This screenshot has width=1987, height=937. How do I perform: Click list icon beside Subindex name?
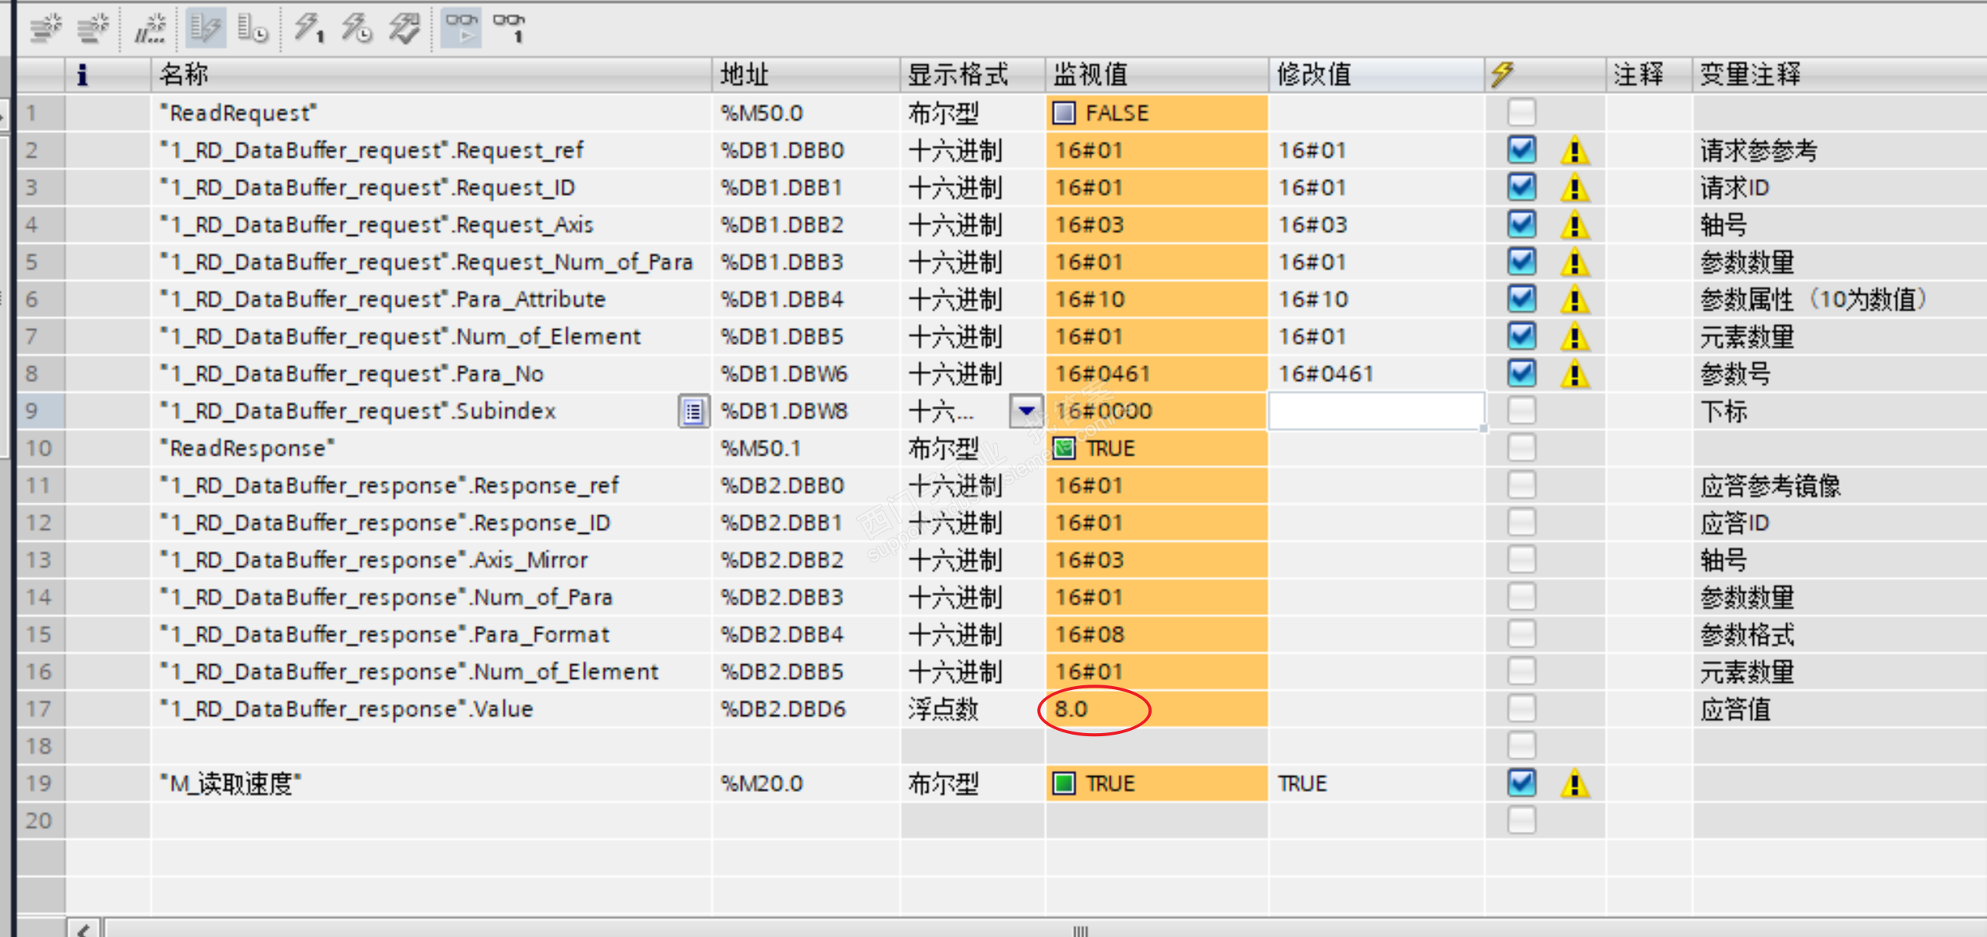[x=693, y=412]
